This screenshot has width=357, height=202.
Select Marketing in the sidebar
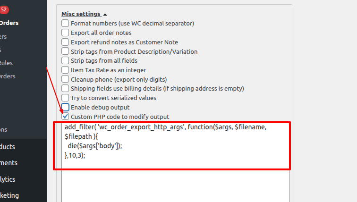click(9, 195)
